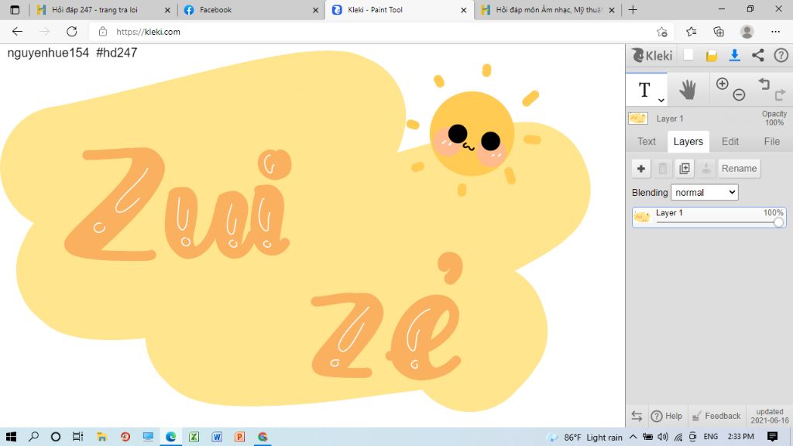Create a new blank image in Kleki

[688, 55]
